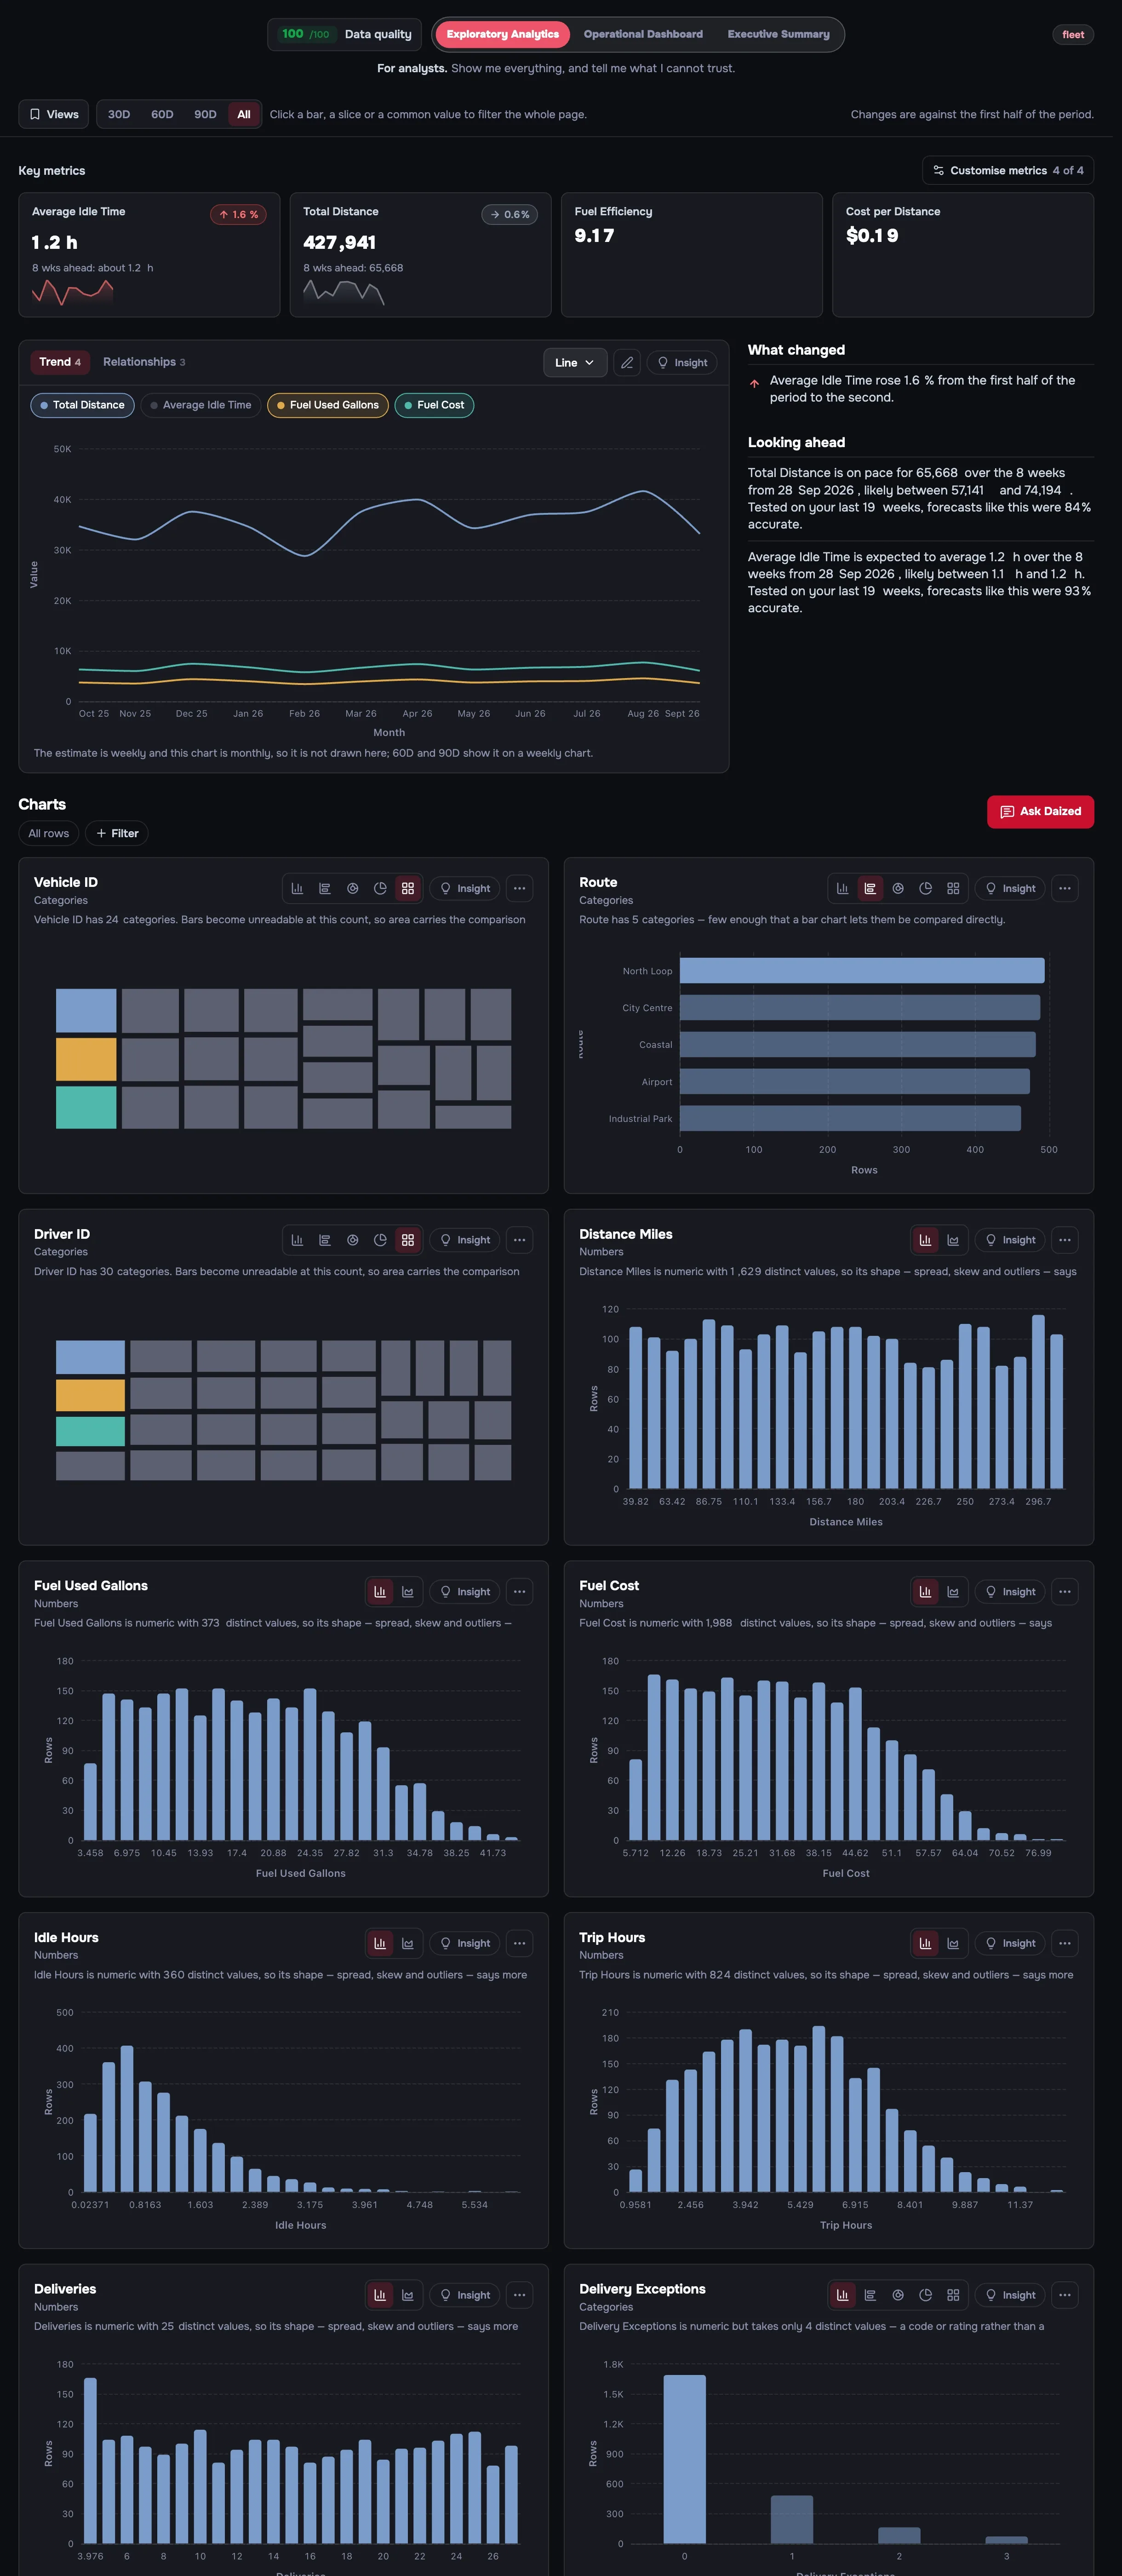Select pie chart for Route
The height and width of the screenshot is (2576, 1122).
925,888
